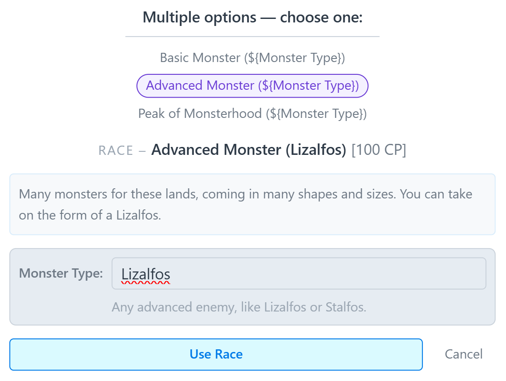This screenshot has height=381, width=506.
Task: Click the "Multiple options — choose one:" heading
Action: click(x=252, y=18)
